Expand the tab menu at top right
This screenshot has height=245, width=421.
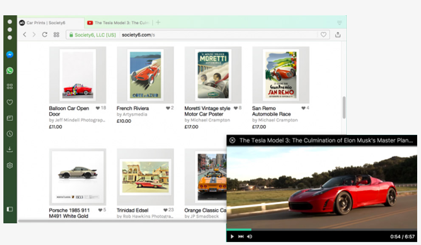click(339, 23)
